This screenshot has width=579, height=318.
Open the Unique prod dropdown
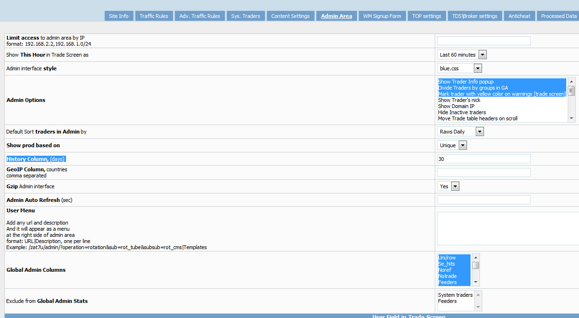coord(452,145)
